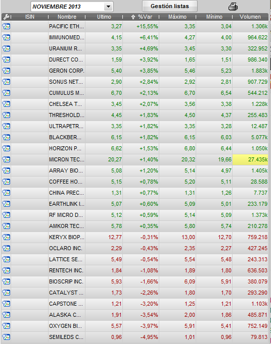The height and width of the screenshot is (344, 271).
Task: Click minimum 19,66 in MICRON row
Action: click(x=224, y=159)
